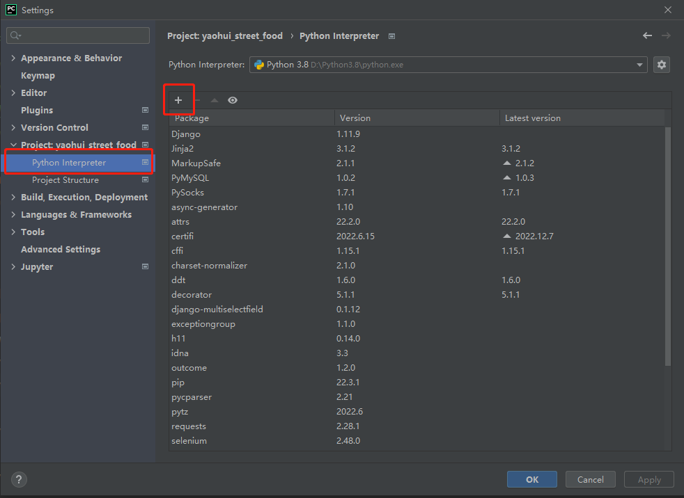Select the async-generator package row

pos(417,207)
